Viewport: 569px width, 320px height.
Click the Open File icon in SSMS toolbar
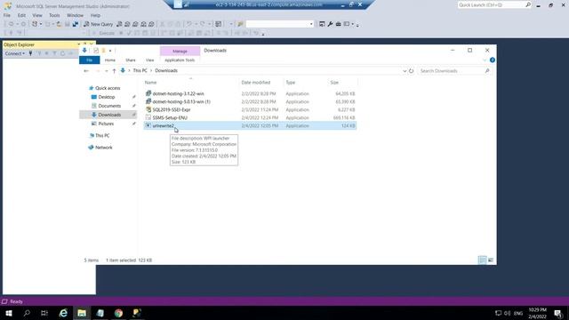(59, 24)
